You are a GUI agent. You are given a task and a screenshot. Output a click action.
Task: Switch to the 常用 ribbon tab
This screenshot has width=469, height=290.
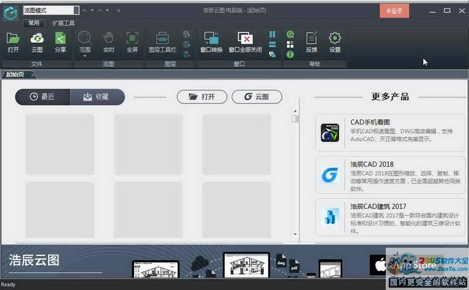tap(34, 23)
